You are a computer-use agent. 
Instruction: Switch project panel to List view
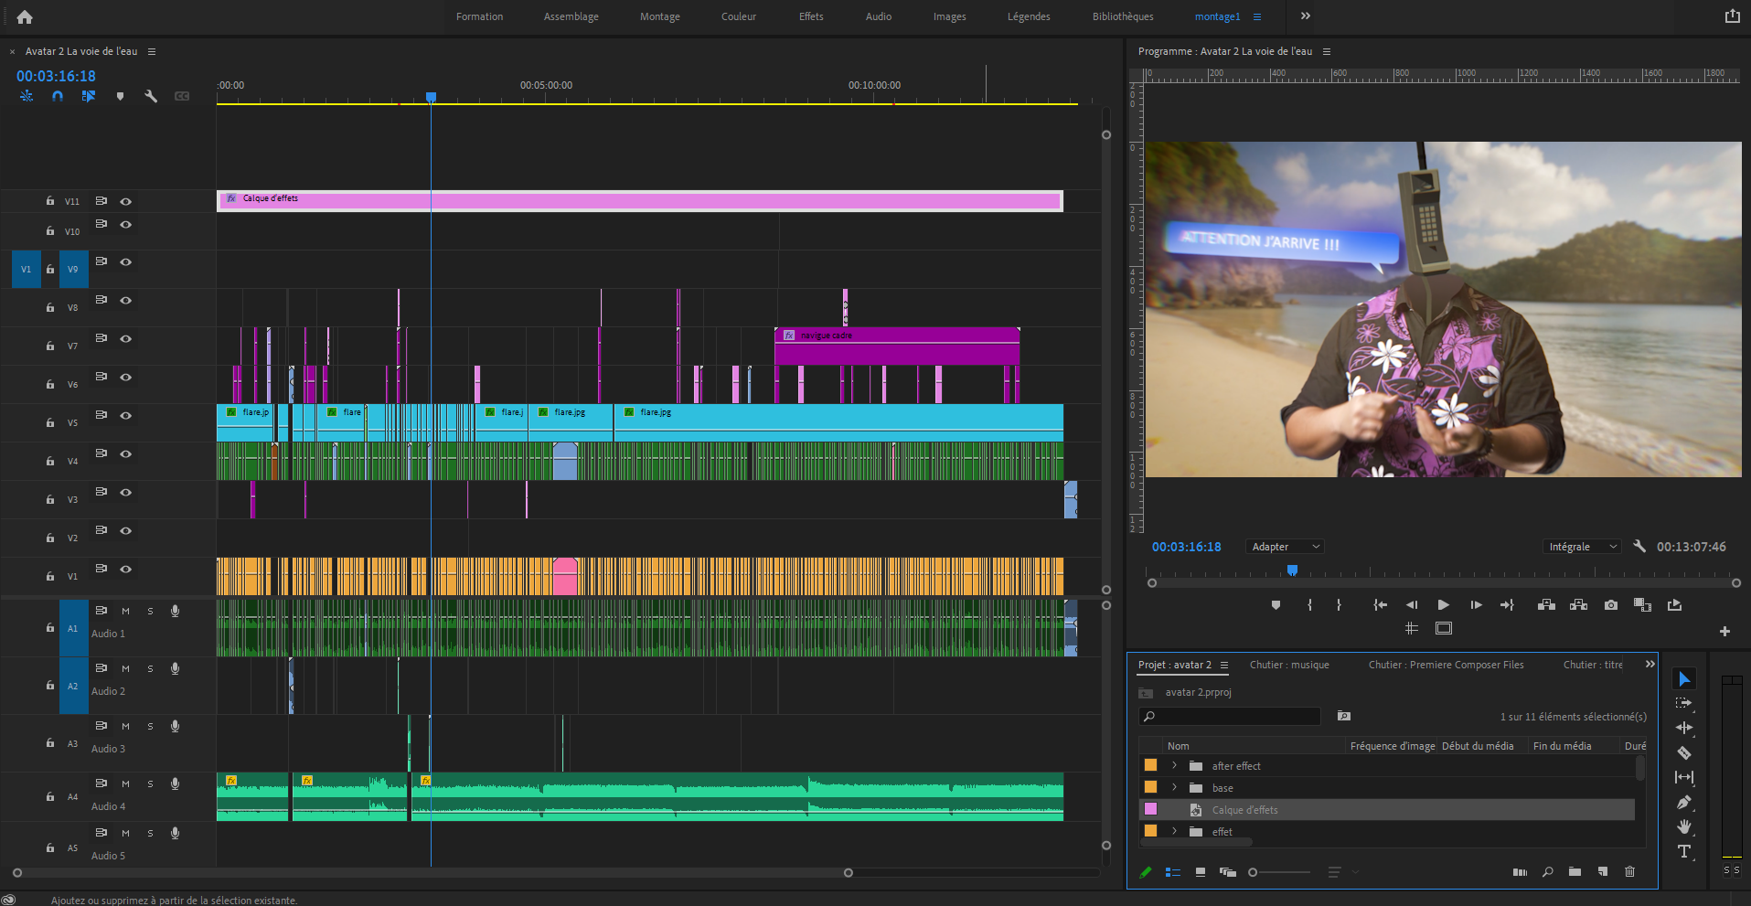1173,872
